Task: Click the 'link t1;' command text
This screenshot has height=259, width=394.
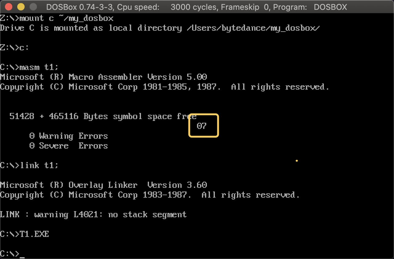Action: point(39,165)
